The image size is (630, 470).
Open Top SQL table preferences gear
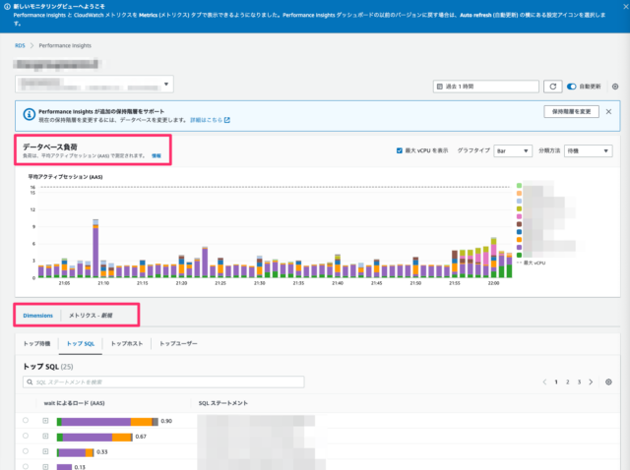[x=608, y=382]
